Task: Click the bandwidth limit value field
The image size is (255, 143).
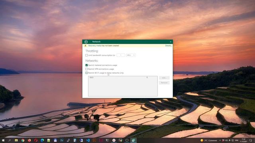Action: (120, 55)
